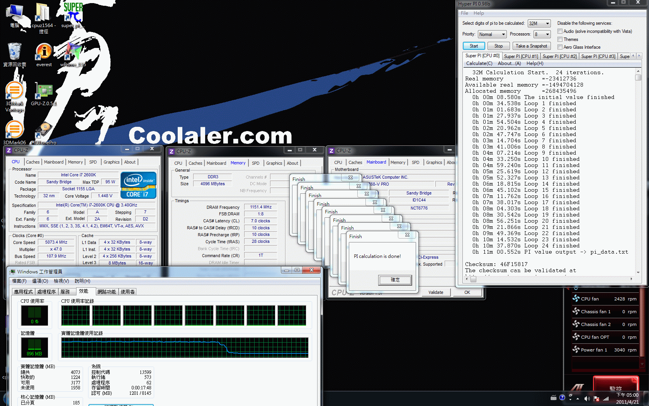Click the CPU fan icon in monitor panel
The image size is (649, 406).
(576, 299)
